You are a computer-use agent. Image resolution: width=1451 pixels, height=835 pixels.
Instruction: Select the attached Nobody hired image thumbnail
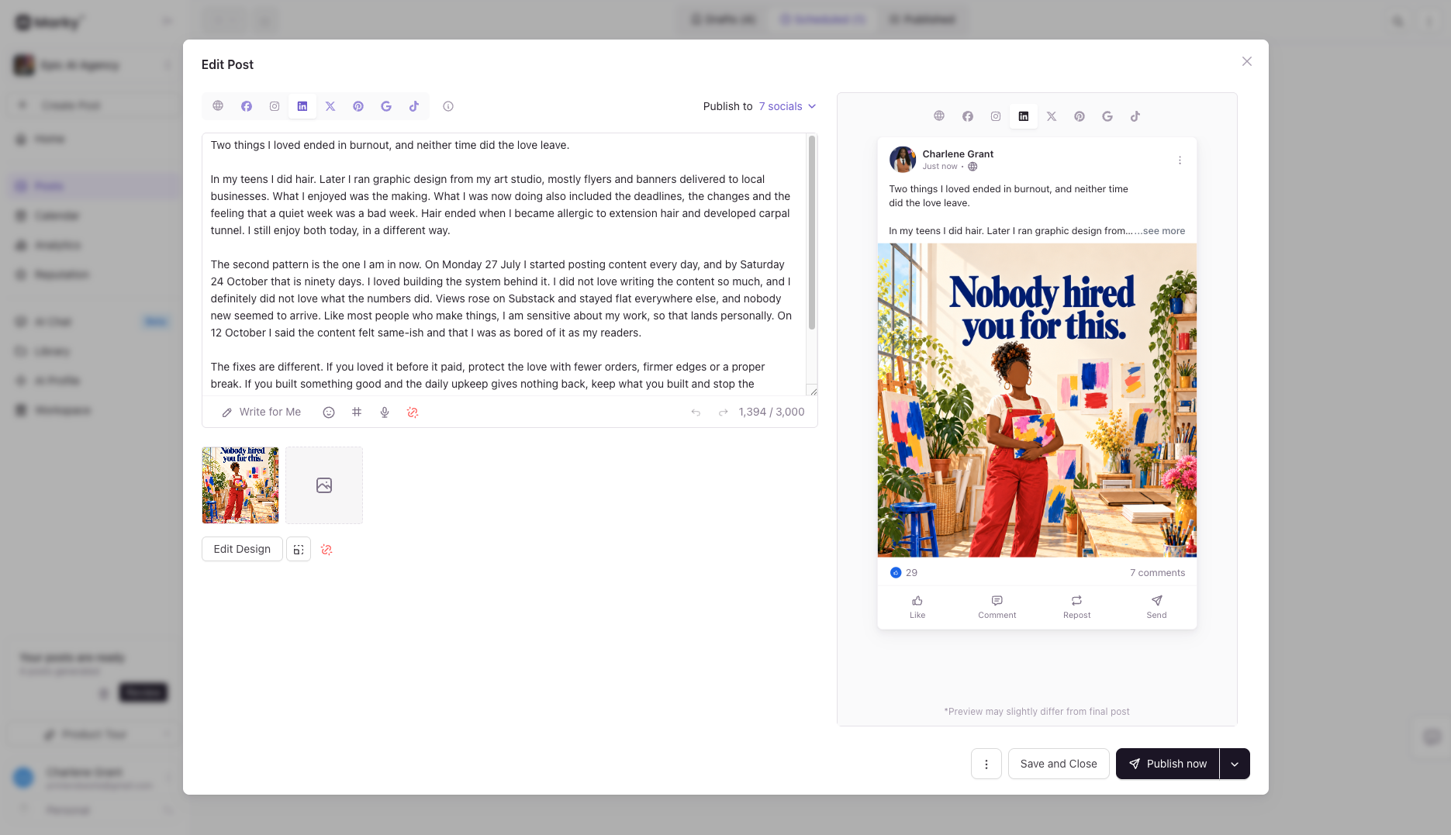240,485
